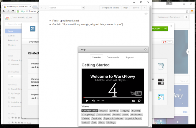
Task: Toggle starred filter beside Search box
Action: [83, 8]
